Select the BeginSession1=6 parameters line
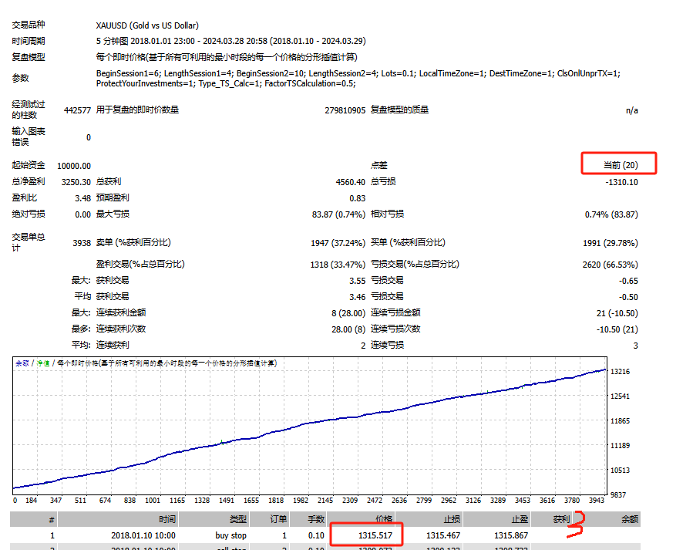The width and height of the screenshot is (693, 550). (x=358, y=73)
